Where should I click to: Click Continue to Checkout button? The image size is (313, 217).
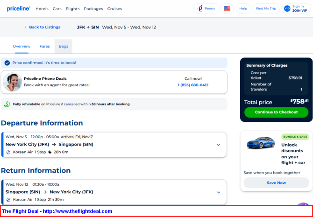point(276,112)
